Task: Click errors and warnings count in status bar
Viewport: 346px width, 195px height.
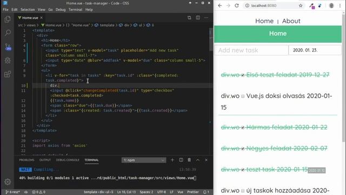Action: click(x=38, y=192)
